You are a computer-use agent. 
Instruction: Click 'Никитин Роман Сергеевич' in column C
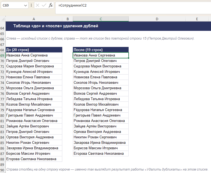point(101,137)
